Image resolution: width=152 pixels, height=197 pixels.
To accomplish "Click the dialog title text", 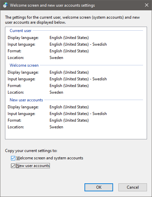I will click(52, 5).
